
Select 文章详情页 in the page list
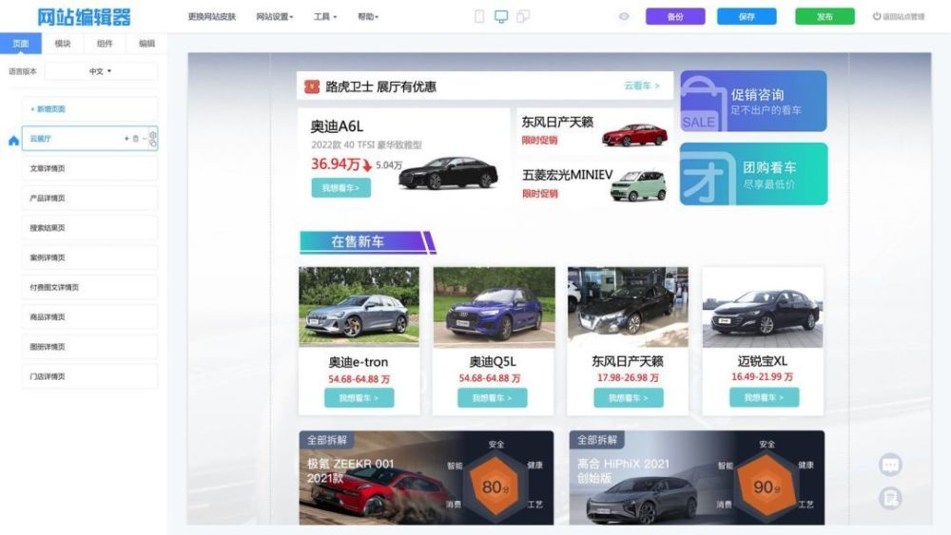(89, 168)
